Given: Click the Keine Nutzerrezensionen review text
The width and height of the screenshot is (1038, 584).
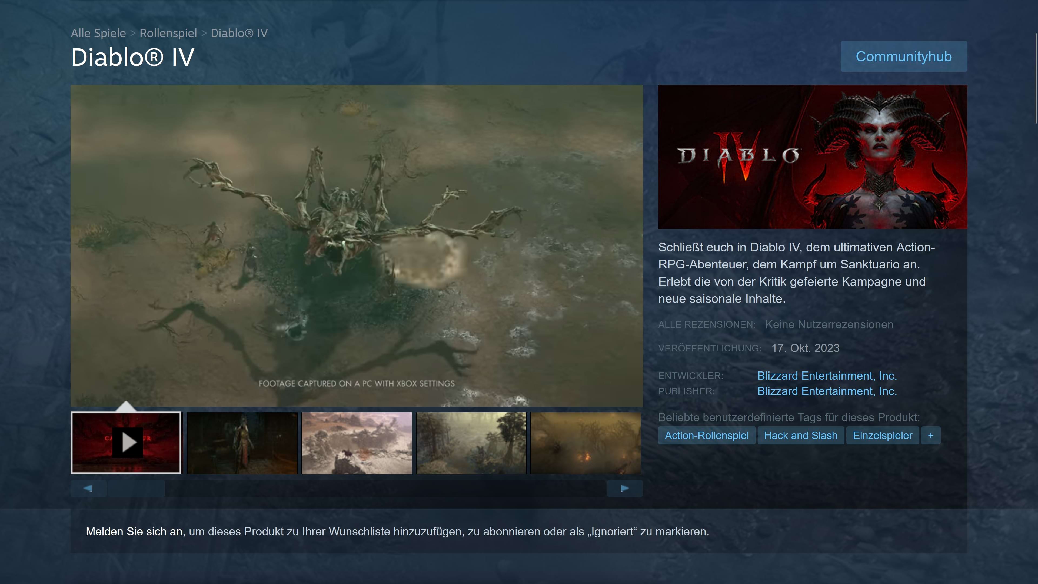Looking at the screenshot, I should (x=829, y=324).
